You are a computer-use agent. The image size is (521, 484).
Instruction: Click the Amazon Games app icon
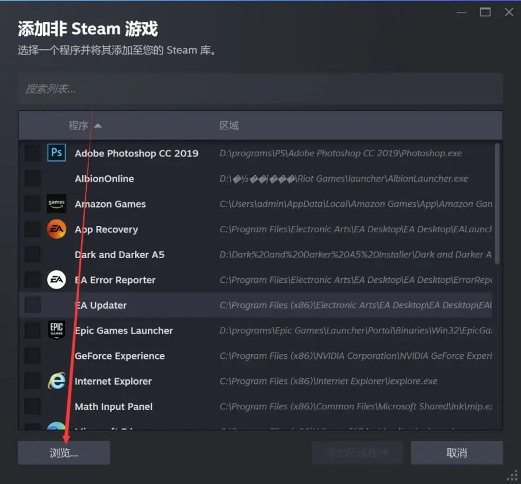coord(56,203)
